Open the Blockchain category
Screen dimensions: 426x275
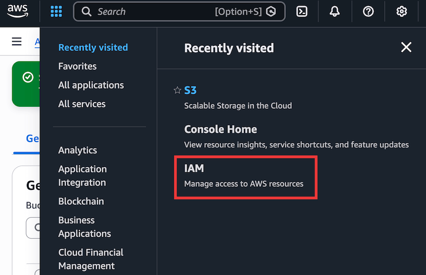point(81,201)
